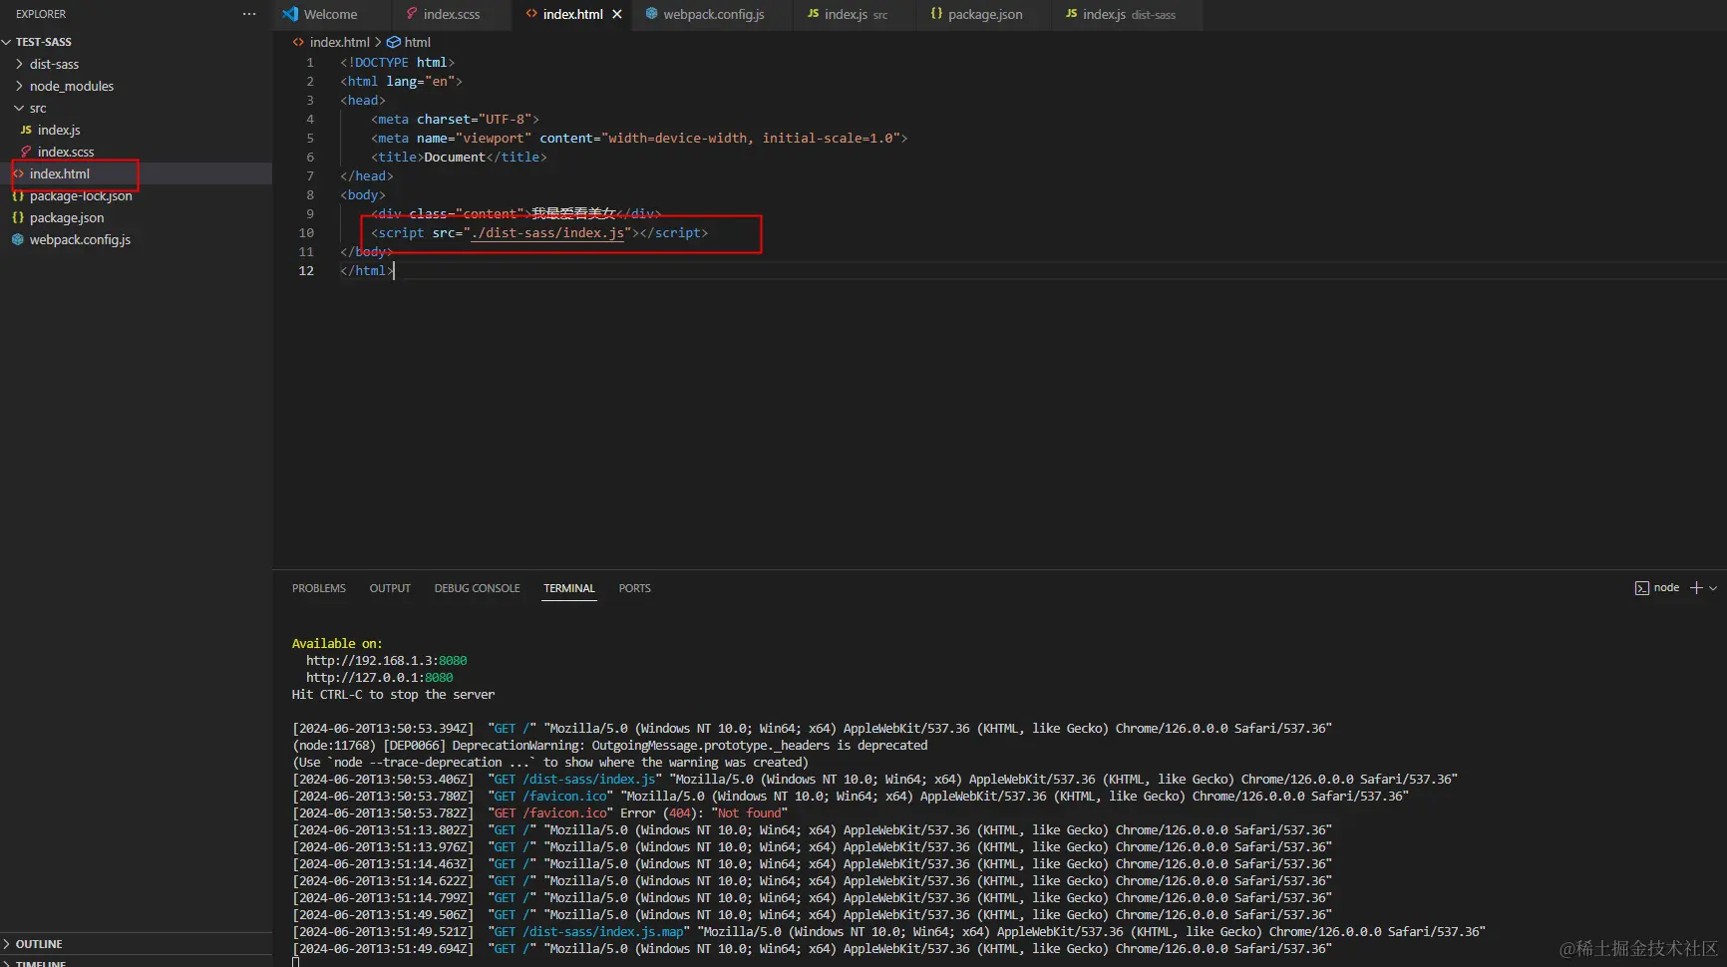Open package-lock.json from the Explorer
This screenshot has width=1727, height=967.
point(136,195)
